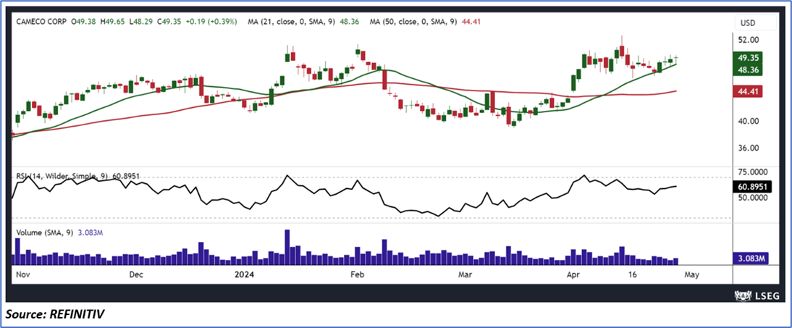Screen dimensions: 792x328
Task: Click the 75.0000 RSI axis label
Action: tap(754, 172)
